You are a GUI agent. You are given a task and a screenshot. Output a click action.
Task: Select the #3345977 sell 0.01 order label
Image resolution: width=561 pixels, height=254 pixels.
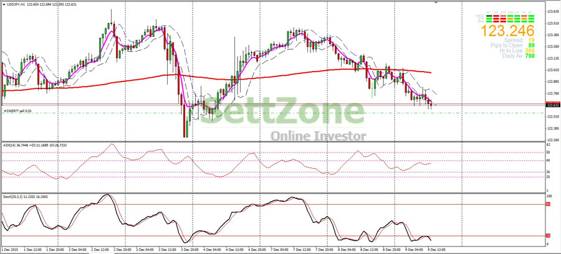point(17,111)
